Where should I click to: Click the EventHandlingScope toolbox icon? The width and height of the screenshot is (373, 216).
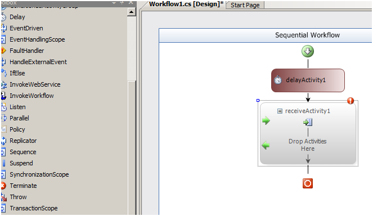point(3,39)
